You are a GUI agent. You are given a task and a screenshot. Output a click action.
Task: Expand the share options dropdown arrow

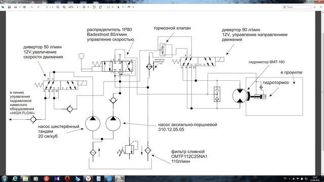[133, 7]
